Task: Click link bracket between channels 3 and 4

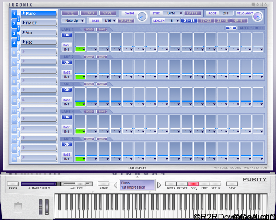Action: [x=18, y=38]
